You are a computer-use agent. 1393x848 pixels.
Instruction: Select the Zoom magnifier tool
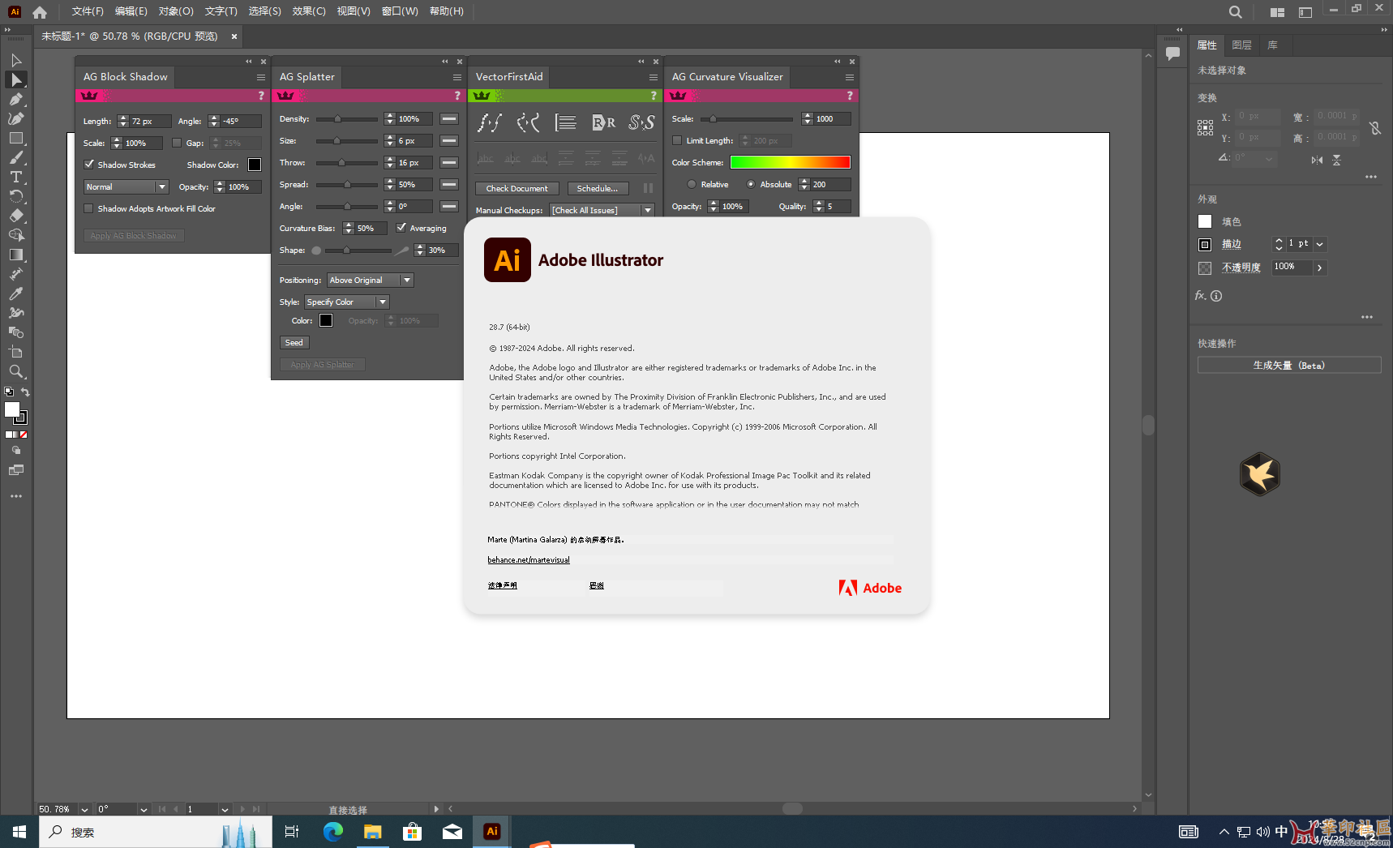16,371
